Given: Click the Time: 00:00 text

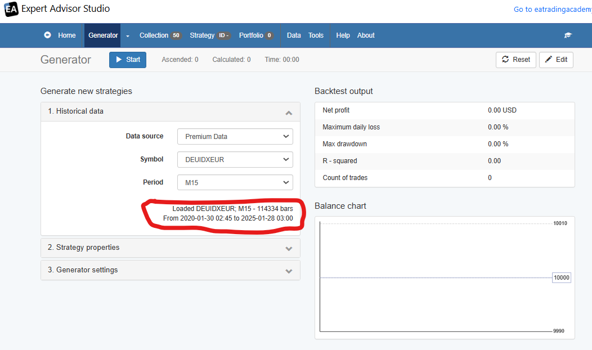Looking at the screenshot, I should point(282,60).
